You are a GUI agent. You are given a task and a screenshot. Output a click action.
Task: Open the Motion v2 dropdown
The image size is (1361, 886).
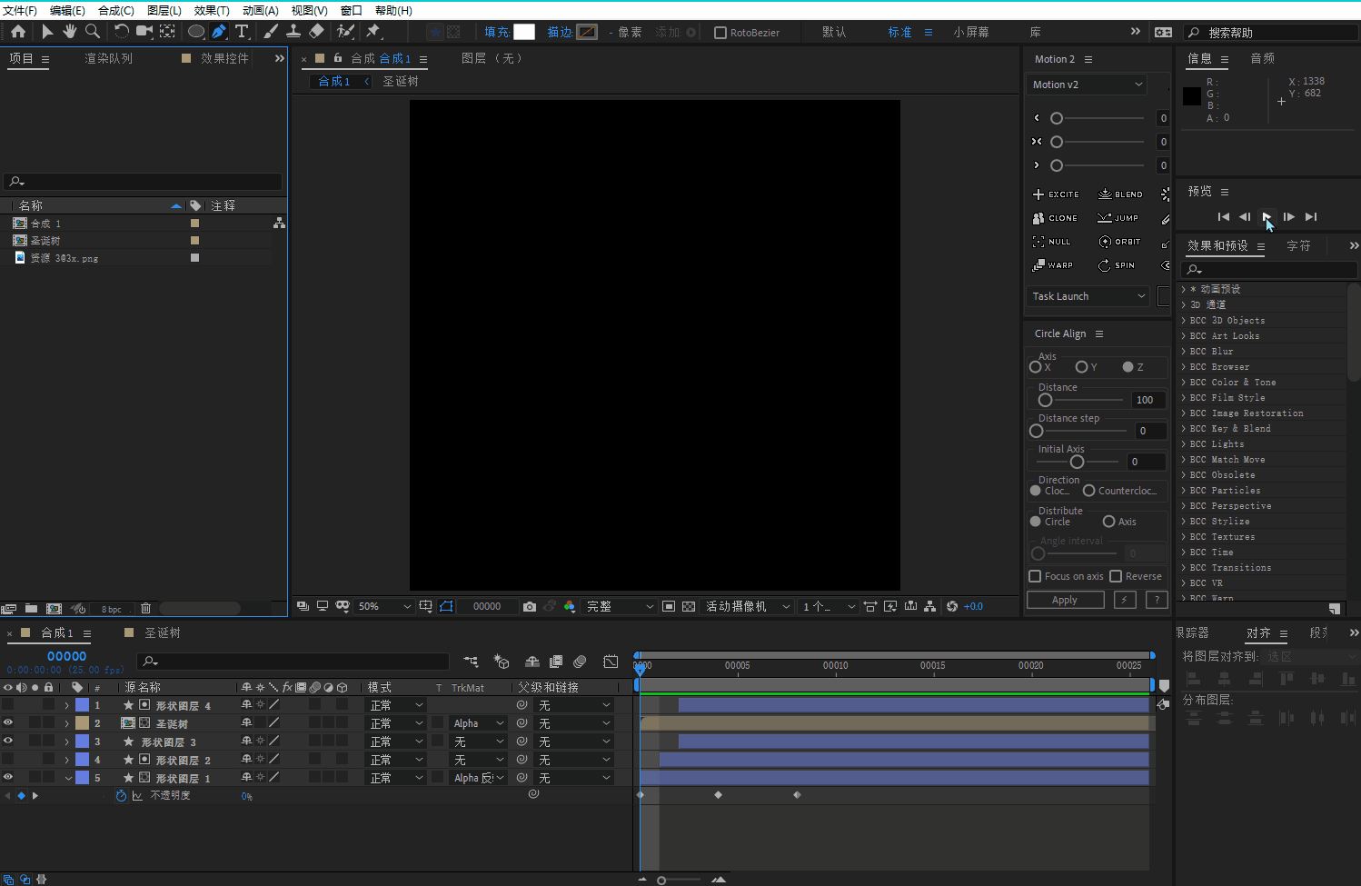[1087, 85]
